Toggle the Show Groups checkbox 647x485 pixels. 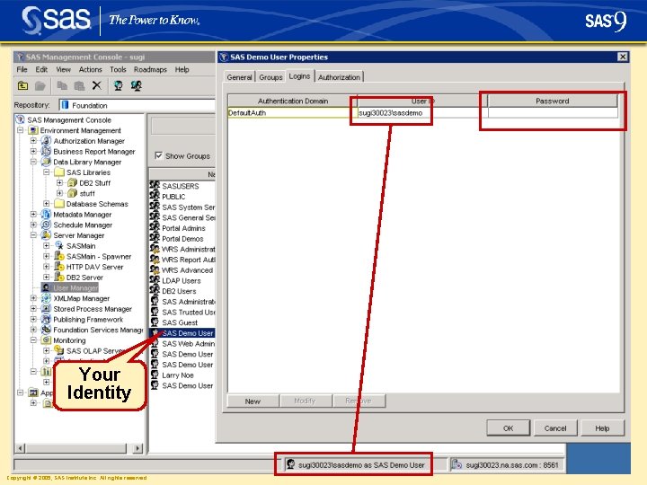coord(158,155)
